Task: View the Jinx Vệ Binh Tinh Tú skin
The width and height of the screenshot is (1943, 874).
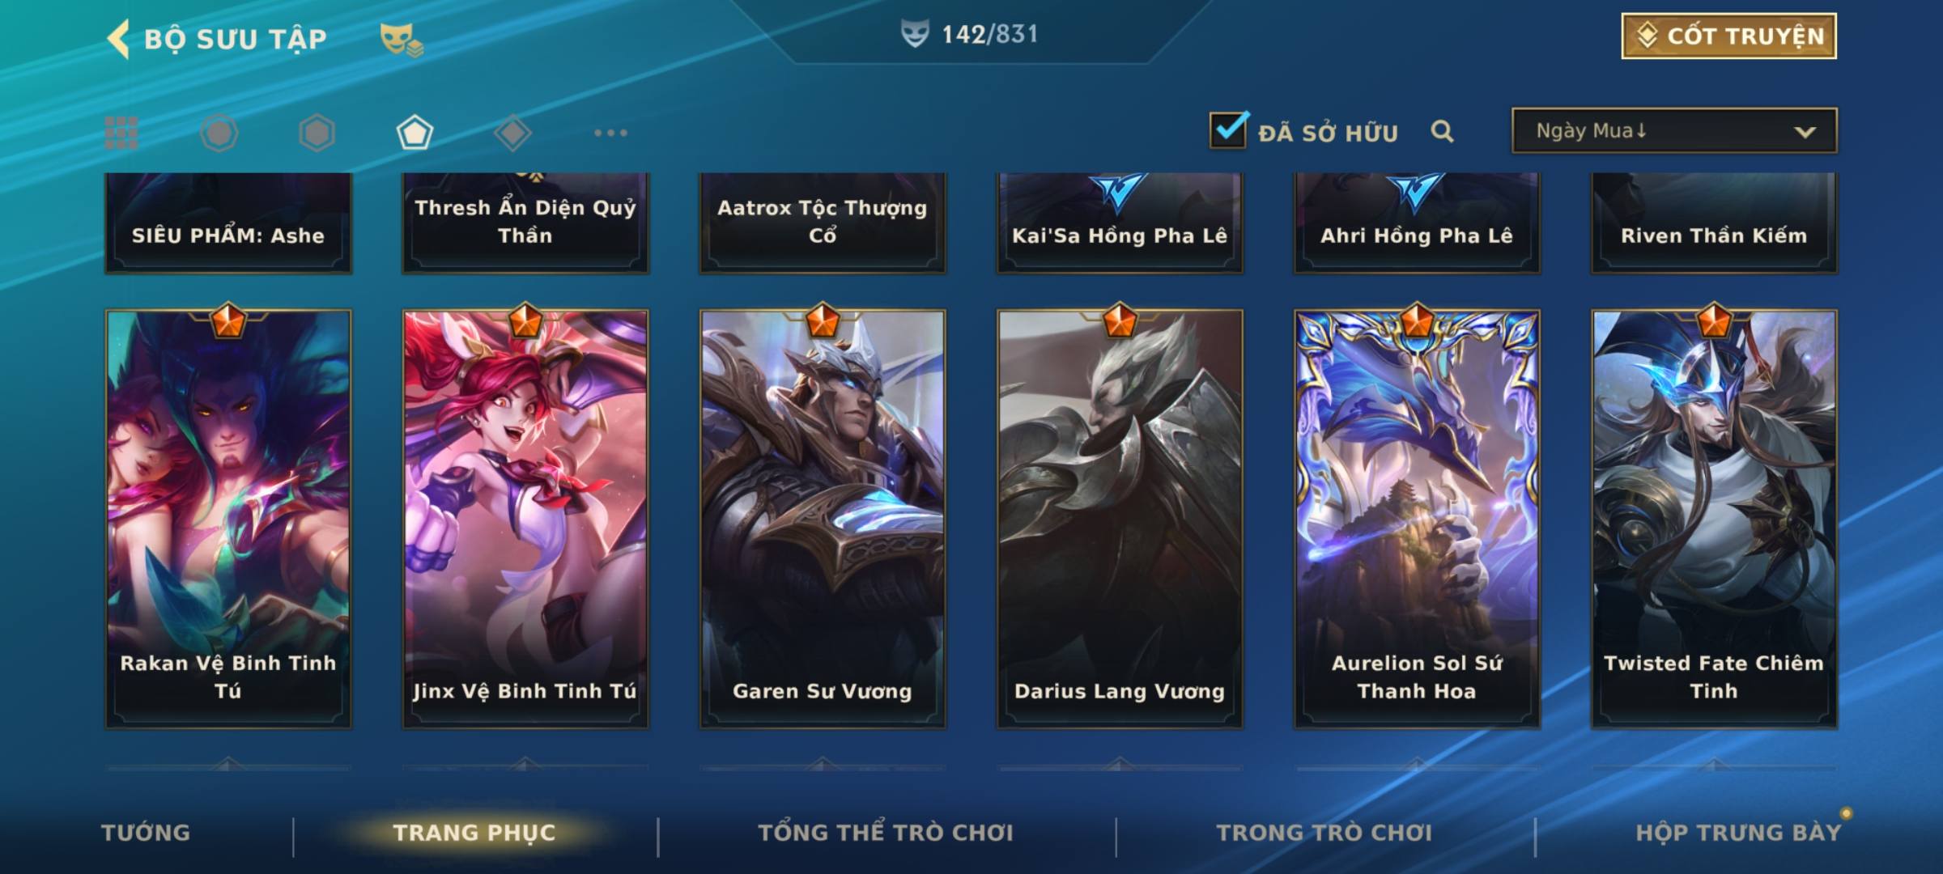Action: point(525,518)
